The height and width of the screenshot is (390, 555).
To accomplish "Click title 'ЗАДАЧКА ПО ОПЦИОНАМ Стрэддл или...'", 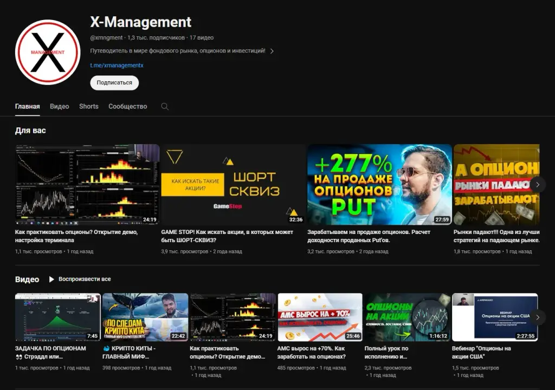I will (50, 353).
